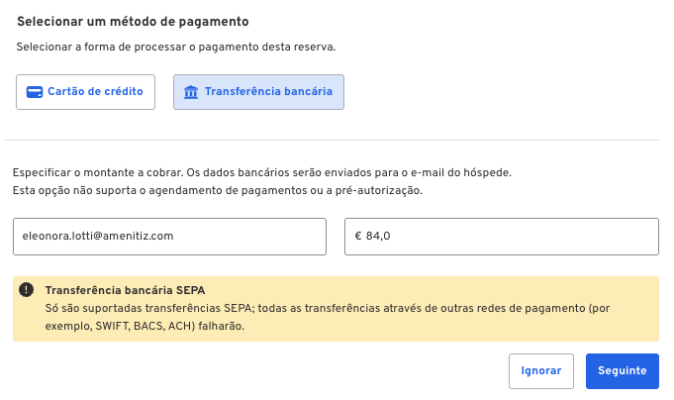Click the euro symbol in the amount field
This screenshot has width=674, height=400.
tap(358, 236)
